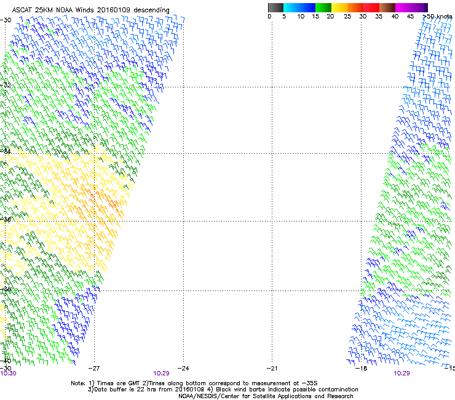Select the '-34' latitude axis label
The height and width of the screenshot is (400, 455).
[6, 151]
